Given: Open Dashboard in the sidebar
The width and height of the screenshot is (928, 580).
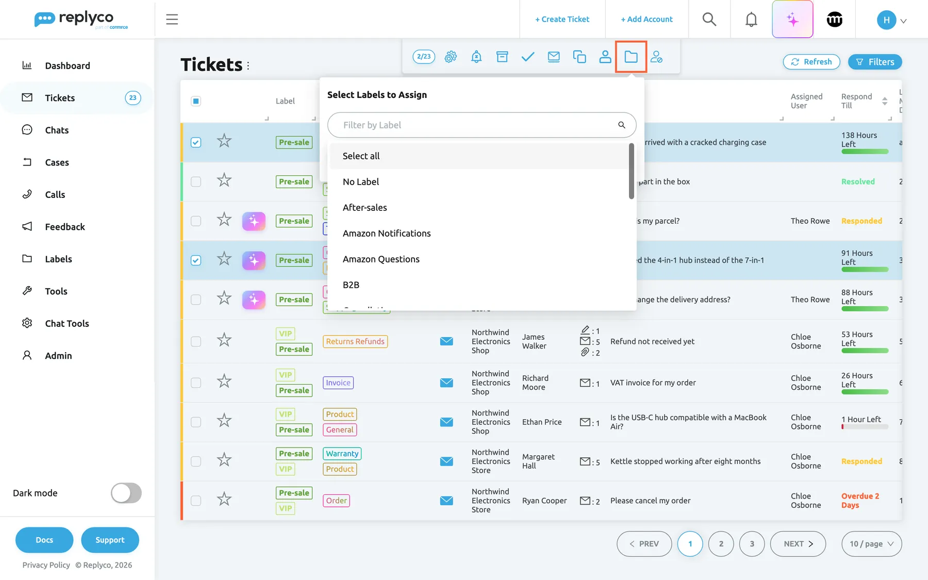Looking at the screenshot, I should pos(67,65).
